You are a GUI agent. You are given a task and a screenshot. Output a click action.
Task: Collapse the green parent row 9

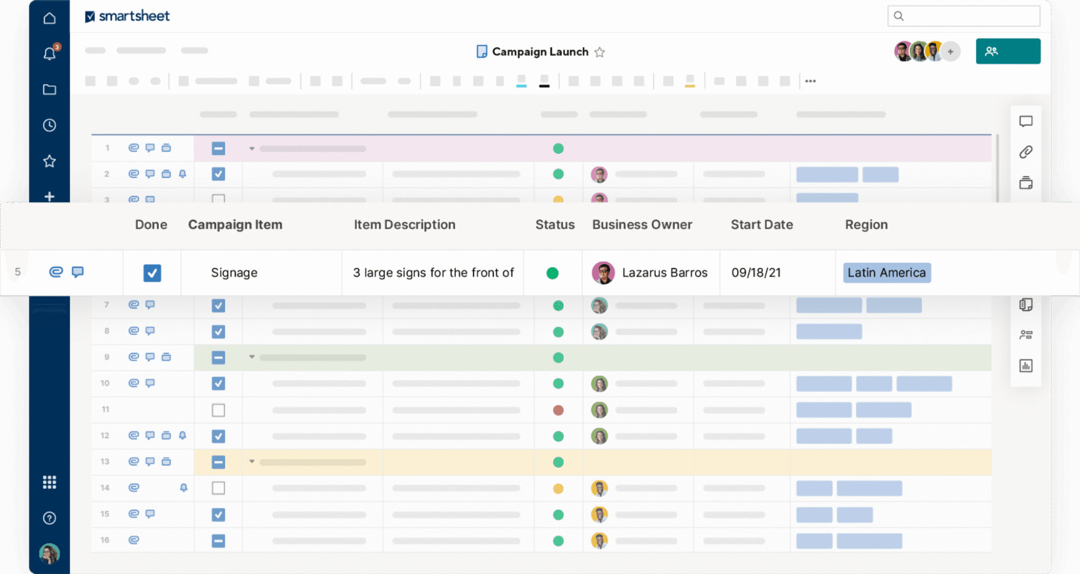click(252, 357)
